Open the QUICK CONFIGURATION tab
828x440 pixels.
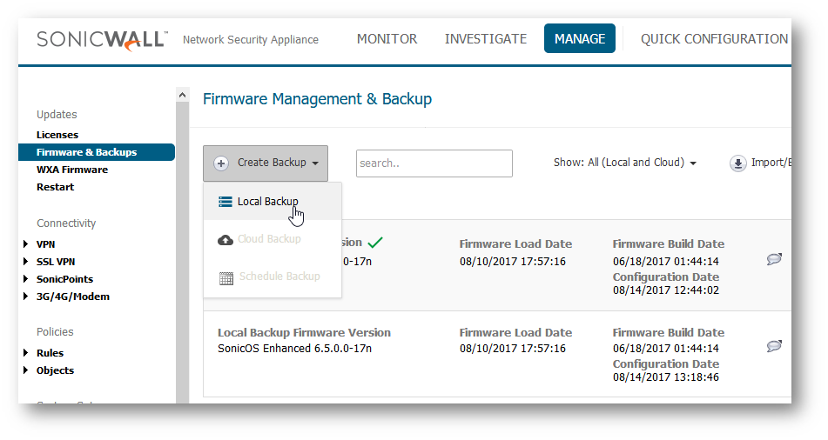pyautogui.click(x=714, y=39)
